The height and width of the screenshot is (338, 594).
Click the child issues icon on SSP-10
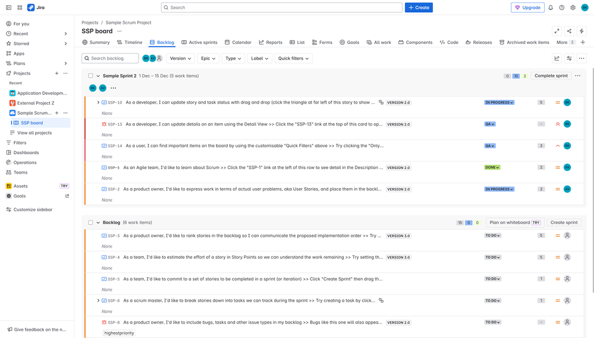tap(381, 102)
